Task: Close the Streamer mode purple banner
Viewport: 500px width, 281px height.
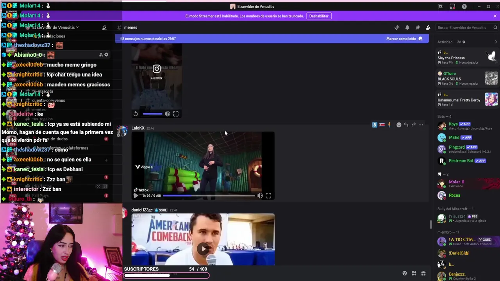Action: (495, 16)
